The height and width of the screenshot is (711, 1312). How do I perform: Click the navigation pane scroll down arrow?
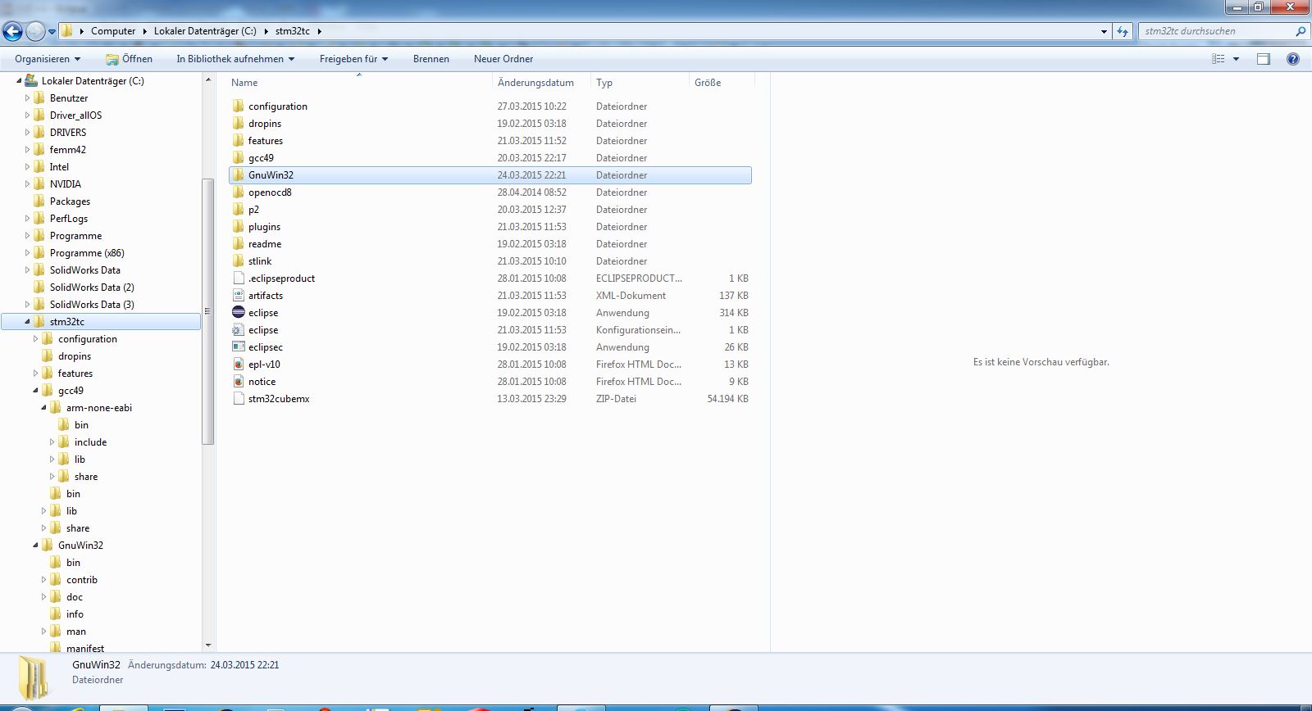(208, 645)
